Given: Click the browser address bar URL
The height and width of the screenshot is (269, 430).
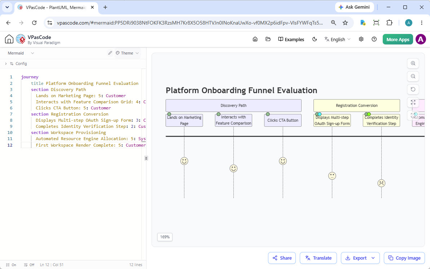Looking at the screenshot, I should coord(190,23).
